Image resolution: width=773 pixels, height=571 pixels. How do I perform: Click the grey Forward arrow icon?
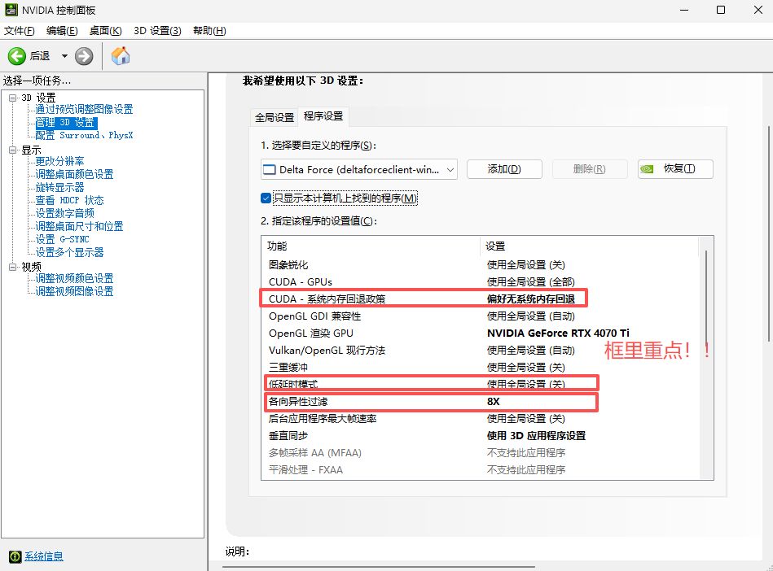pyautogui.click(x=84, y=56)
